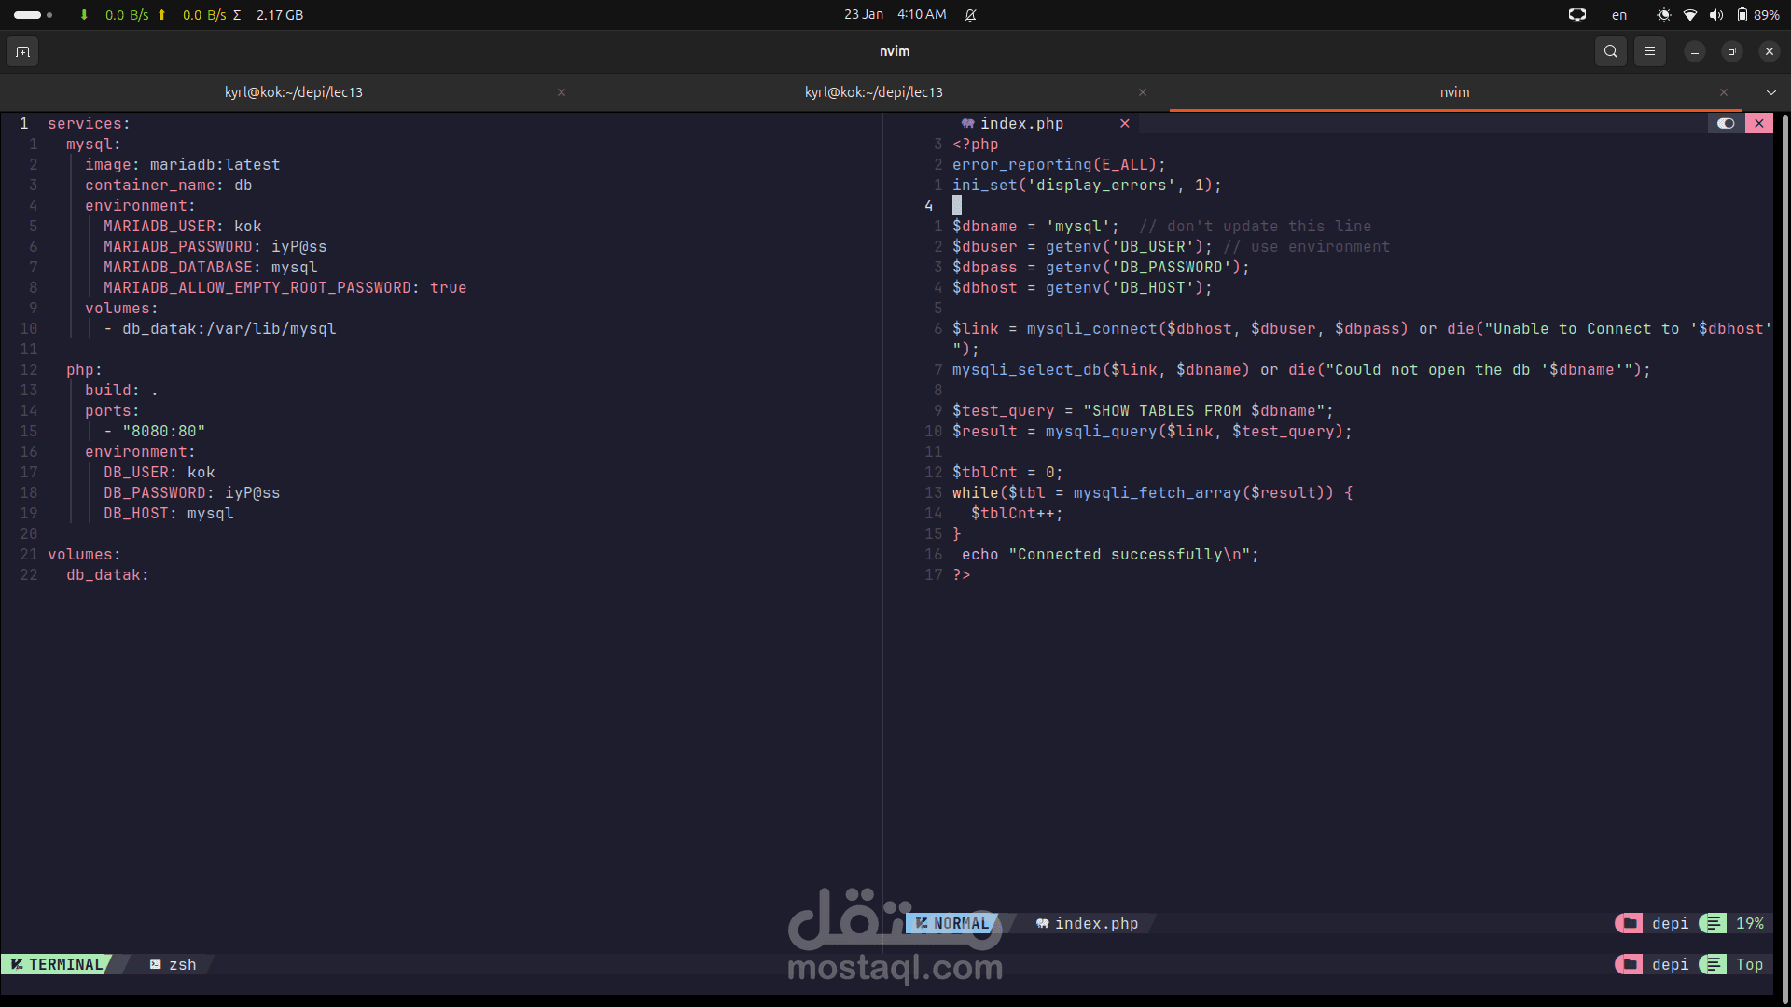The image size is (1791, 1007).
Task: Click the PHP icon beside index.php in the statusline
Action: pos(1041,923)
